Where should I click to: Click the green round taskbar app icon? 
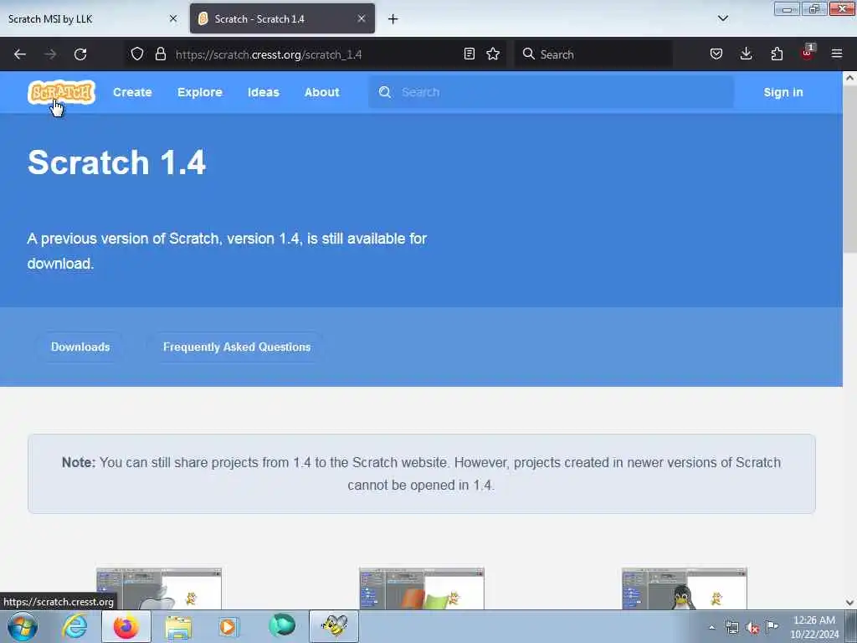click(x=282, y=625)
